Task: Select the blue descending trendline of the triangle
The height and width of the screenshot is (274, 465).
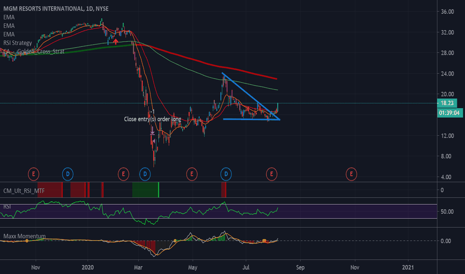Action: (x=250, y=96)
